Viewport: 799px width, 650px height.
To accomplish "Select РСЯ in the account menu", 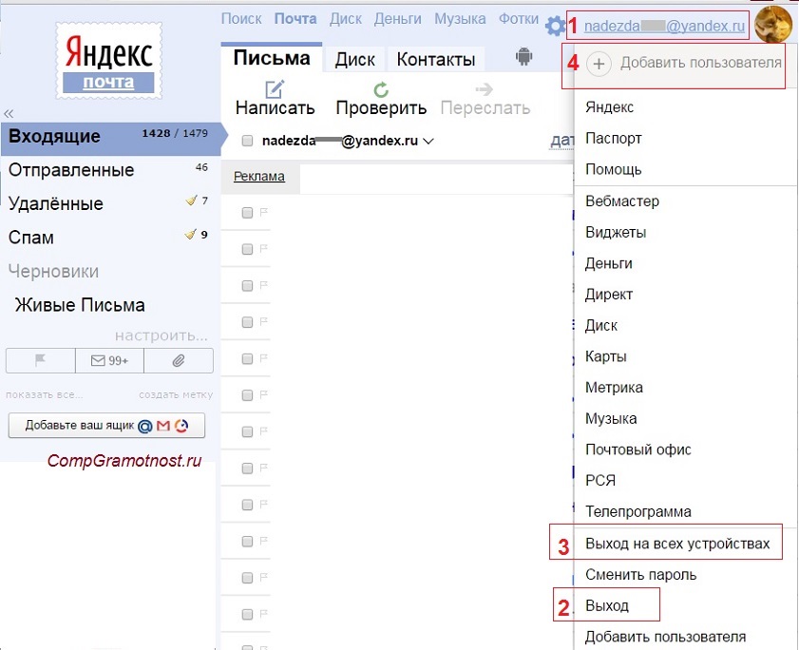I will pyautogui.click(x=600, y=481).
